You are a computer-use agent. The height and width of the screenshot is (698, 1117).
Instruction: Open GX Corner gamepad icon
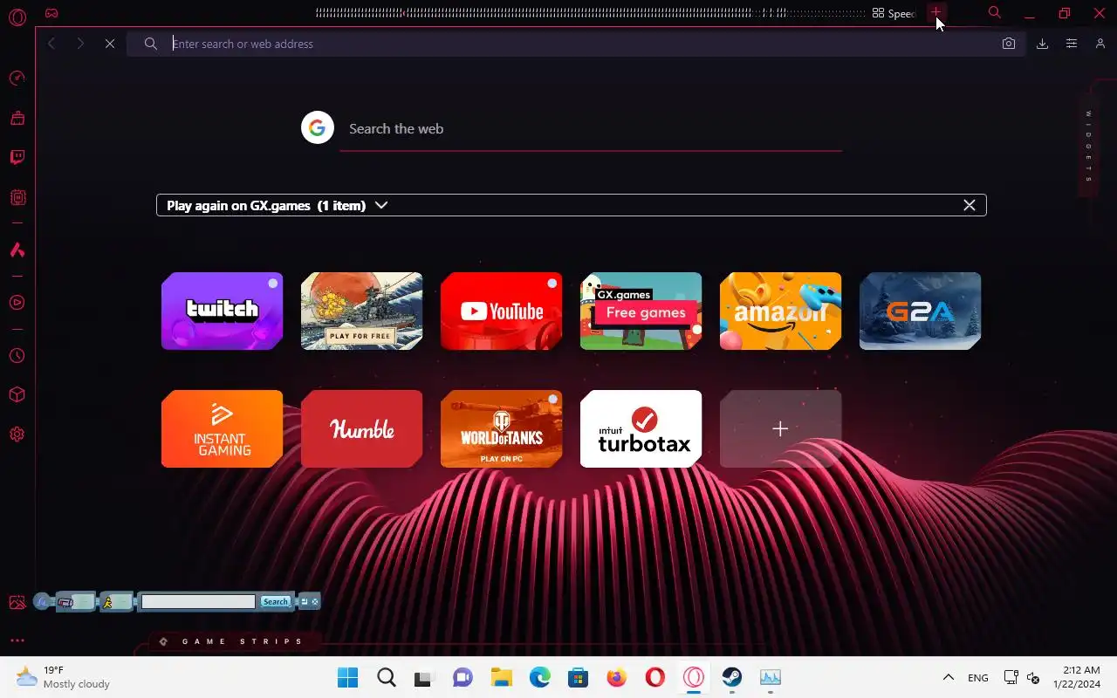point(51,13)
